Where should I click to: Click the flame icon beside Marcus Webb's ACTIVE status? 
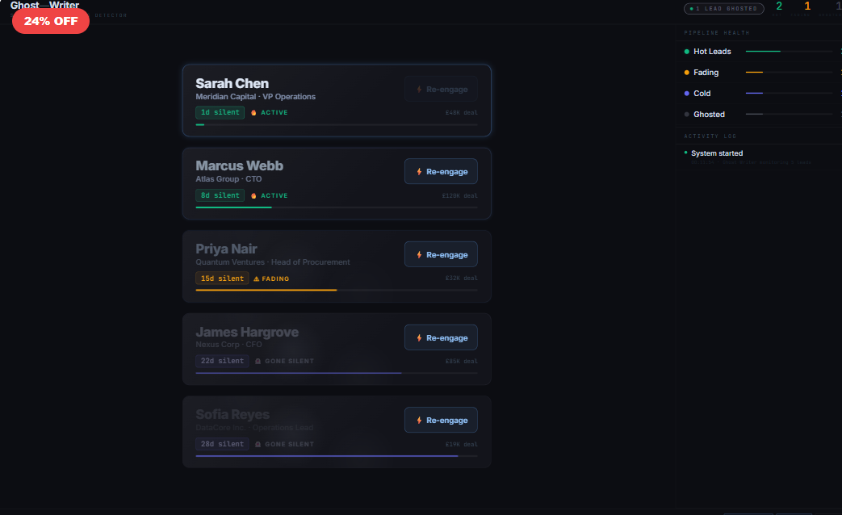254,195
